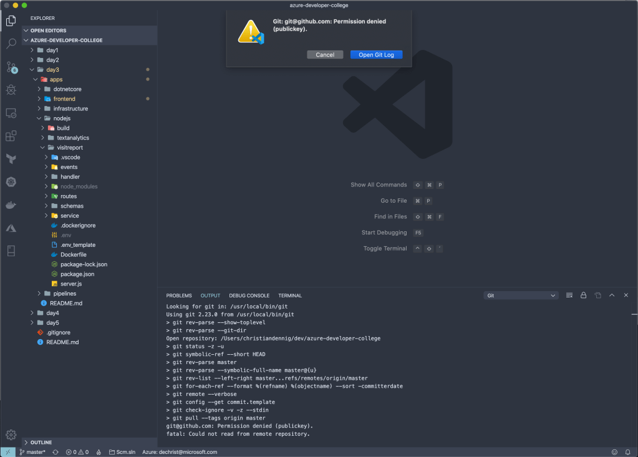Open the Search view in activity bar
Screen dimensions: 638x457
[11, 44]
